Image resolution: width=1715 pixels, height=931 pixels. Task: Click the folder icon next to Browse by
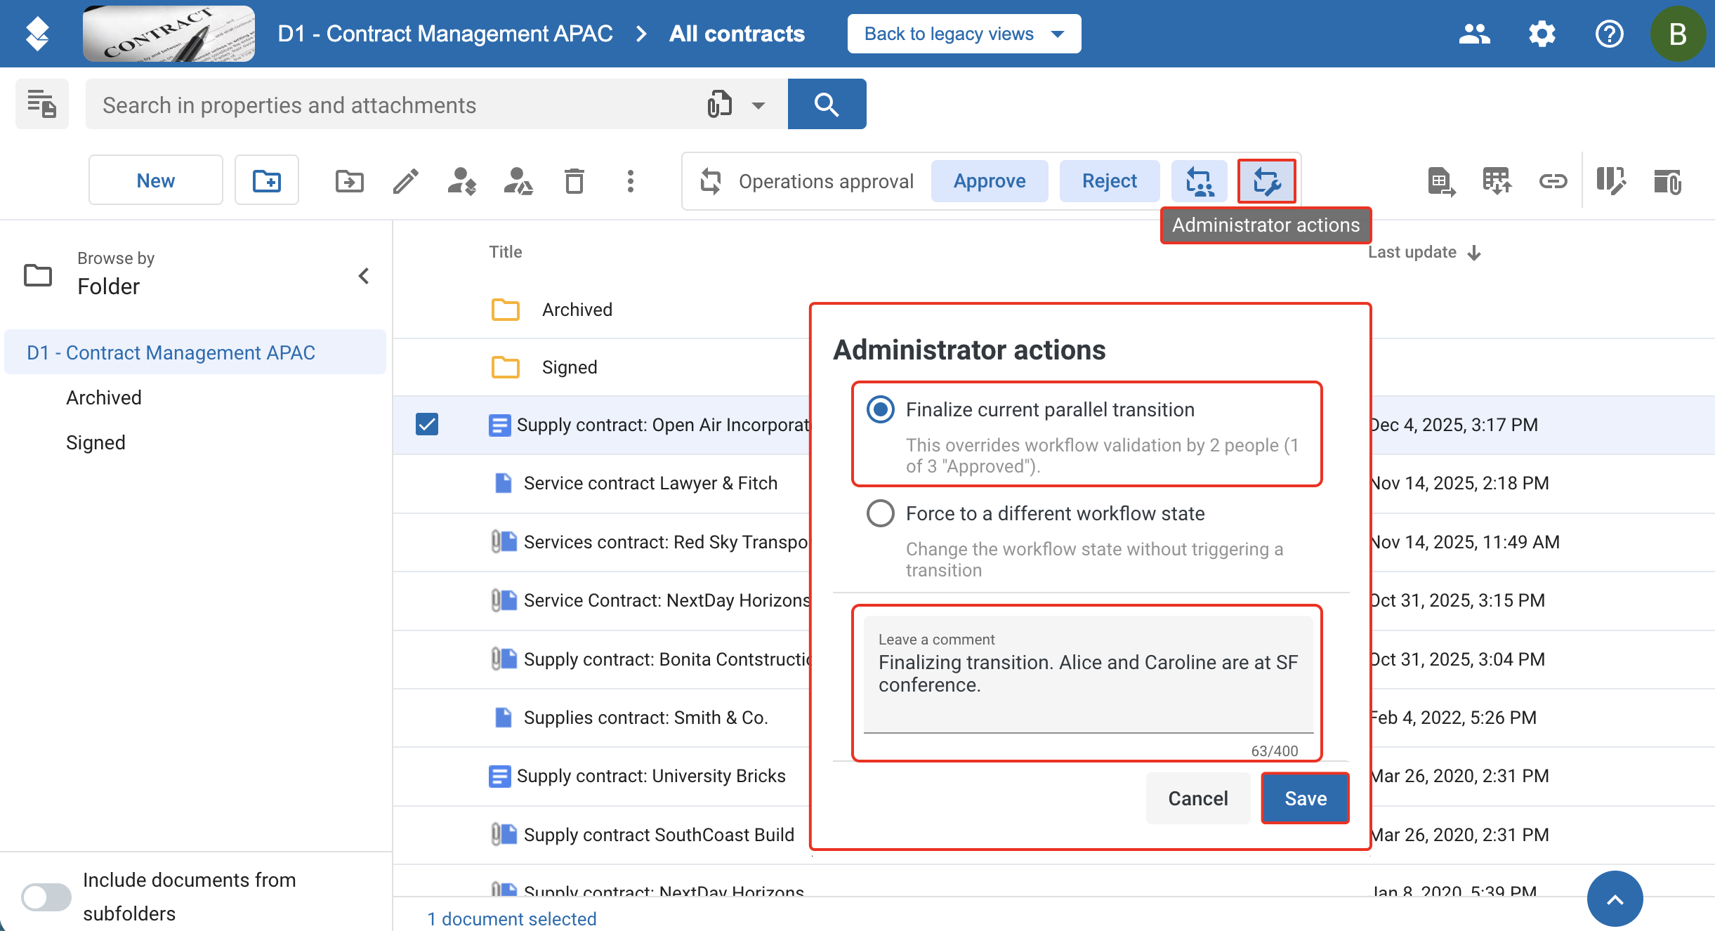[x=38, y=275]
